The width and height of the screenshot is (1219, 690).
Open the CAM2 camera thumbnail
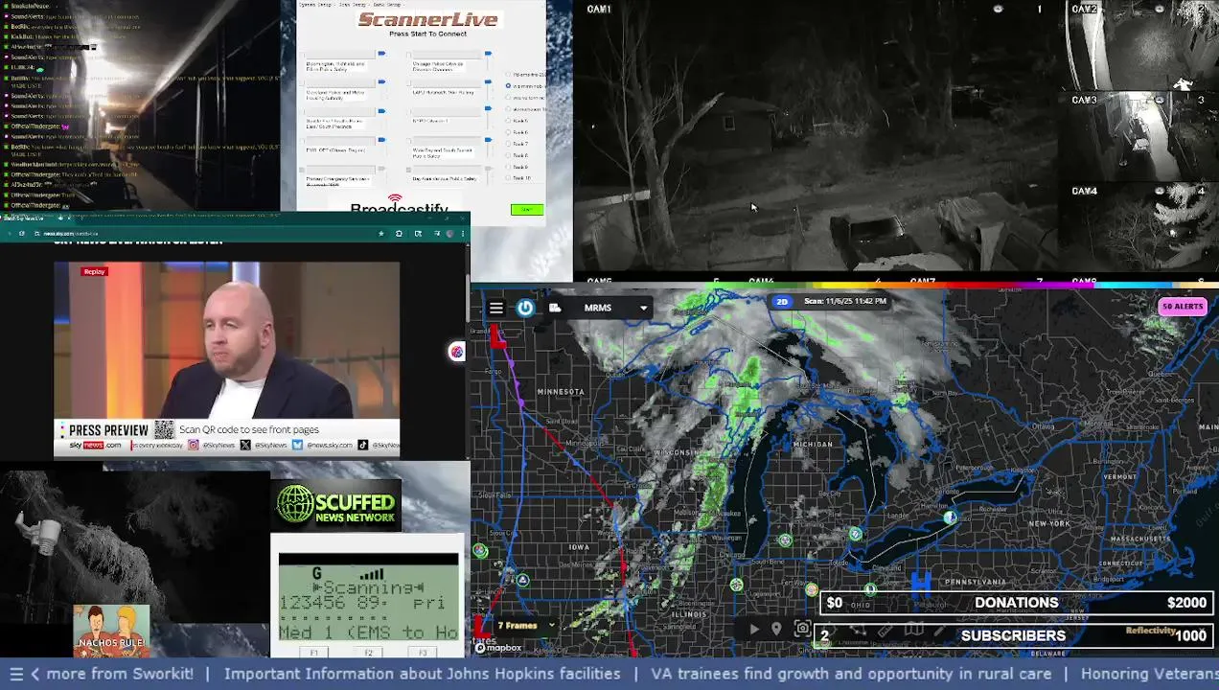pos(1141,45)
